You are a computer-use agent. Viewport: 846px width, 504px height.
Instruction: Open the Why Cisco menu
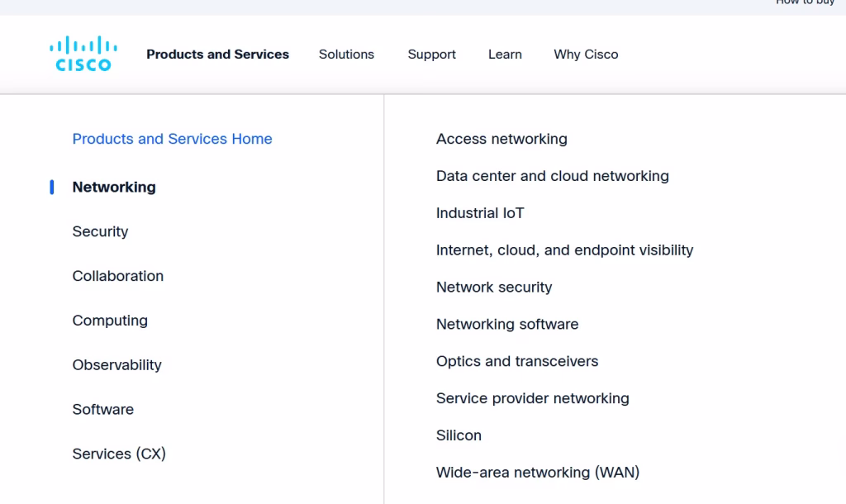(586, 55)
